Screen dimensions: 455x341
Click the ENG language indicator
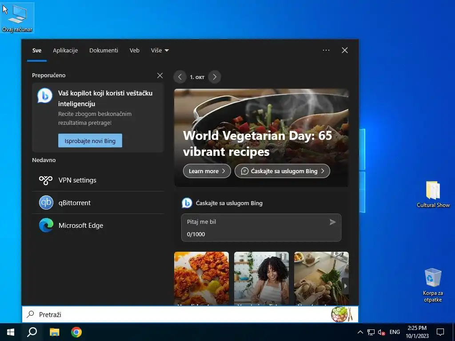coord(395,332)
